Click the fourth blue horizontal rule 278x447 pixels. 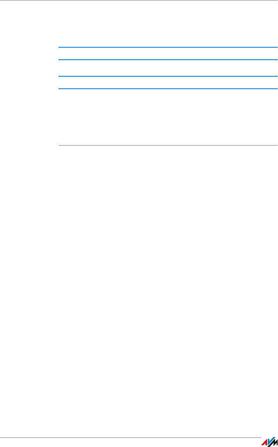[x=168, y=89]
